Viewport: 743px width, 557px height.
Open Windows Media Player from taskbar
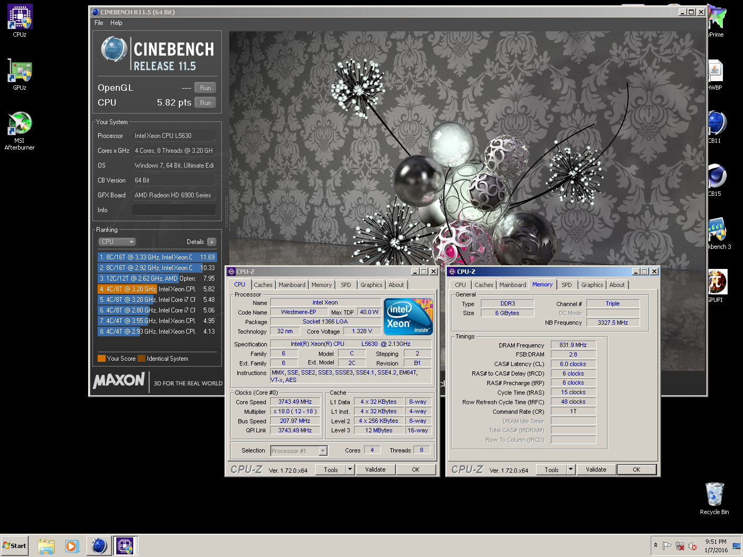point(72,546)
